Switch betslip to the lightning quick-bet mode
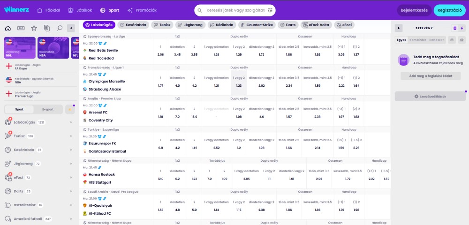 pos(462,28)
